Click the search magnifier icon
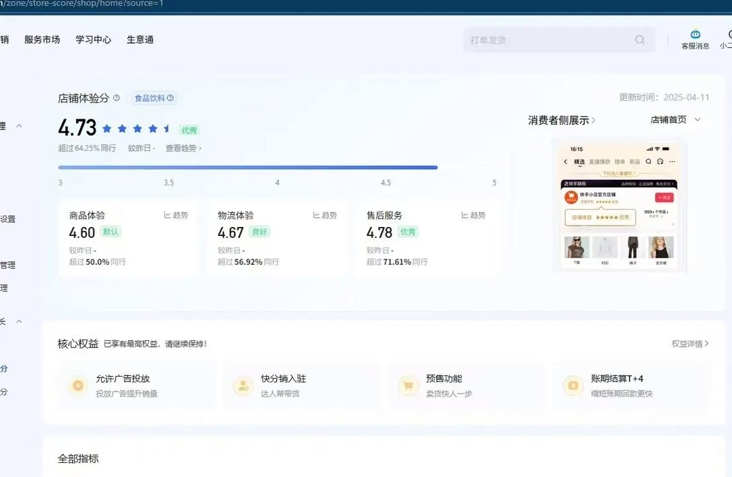Viewport: 732px width, 477px height. [639, 40]
